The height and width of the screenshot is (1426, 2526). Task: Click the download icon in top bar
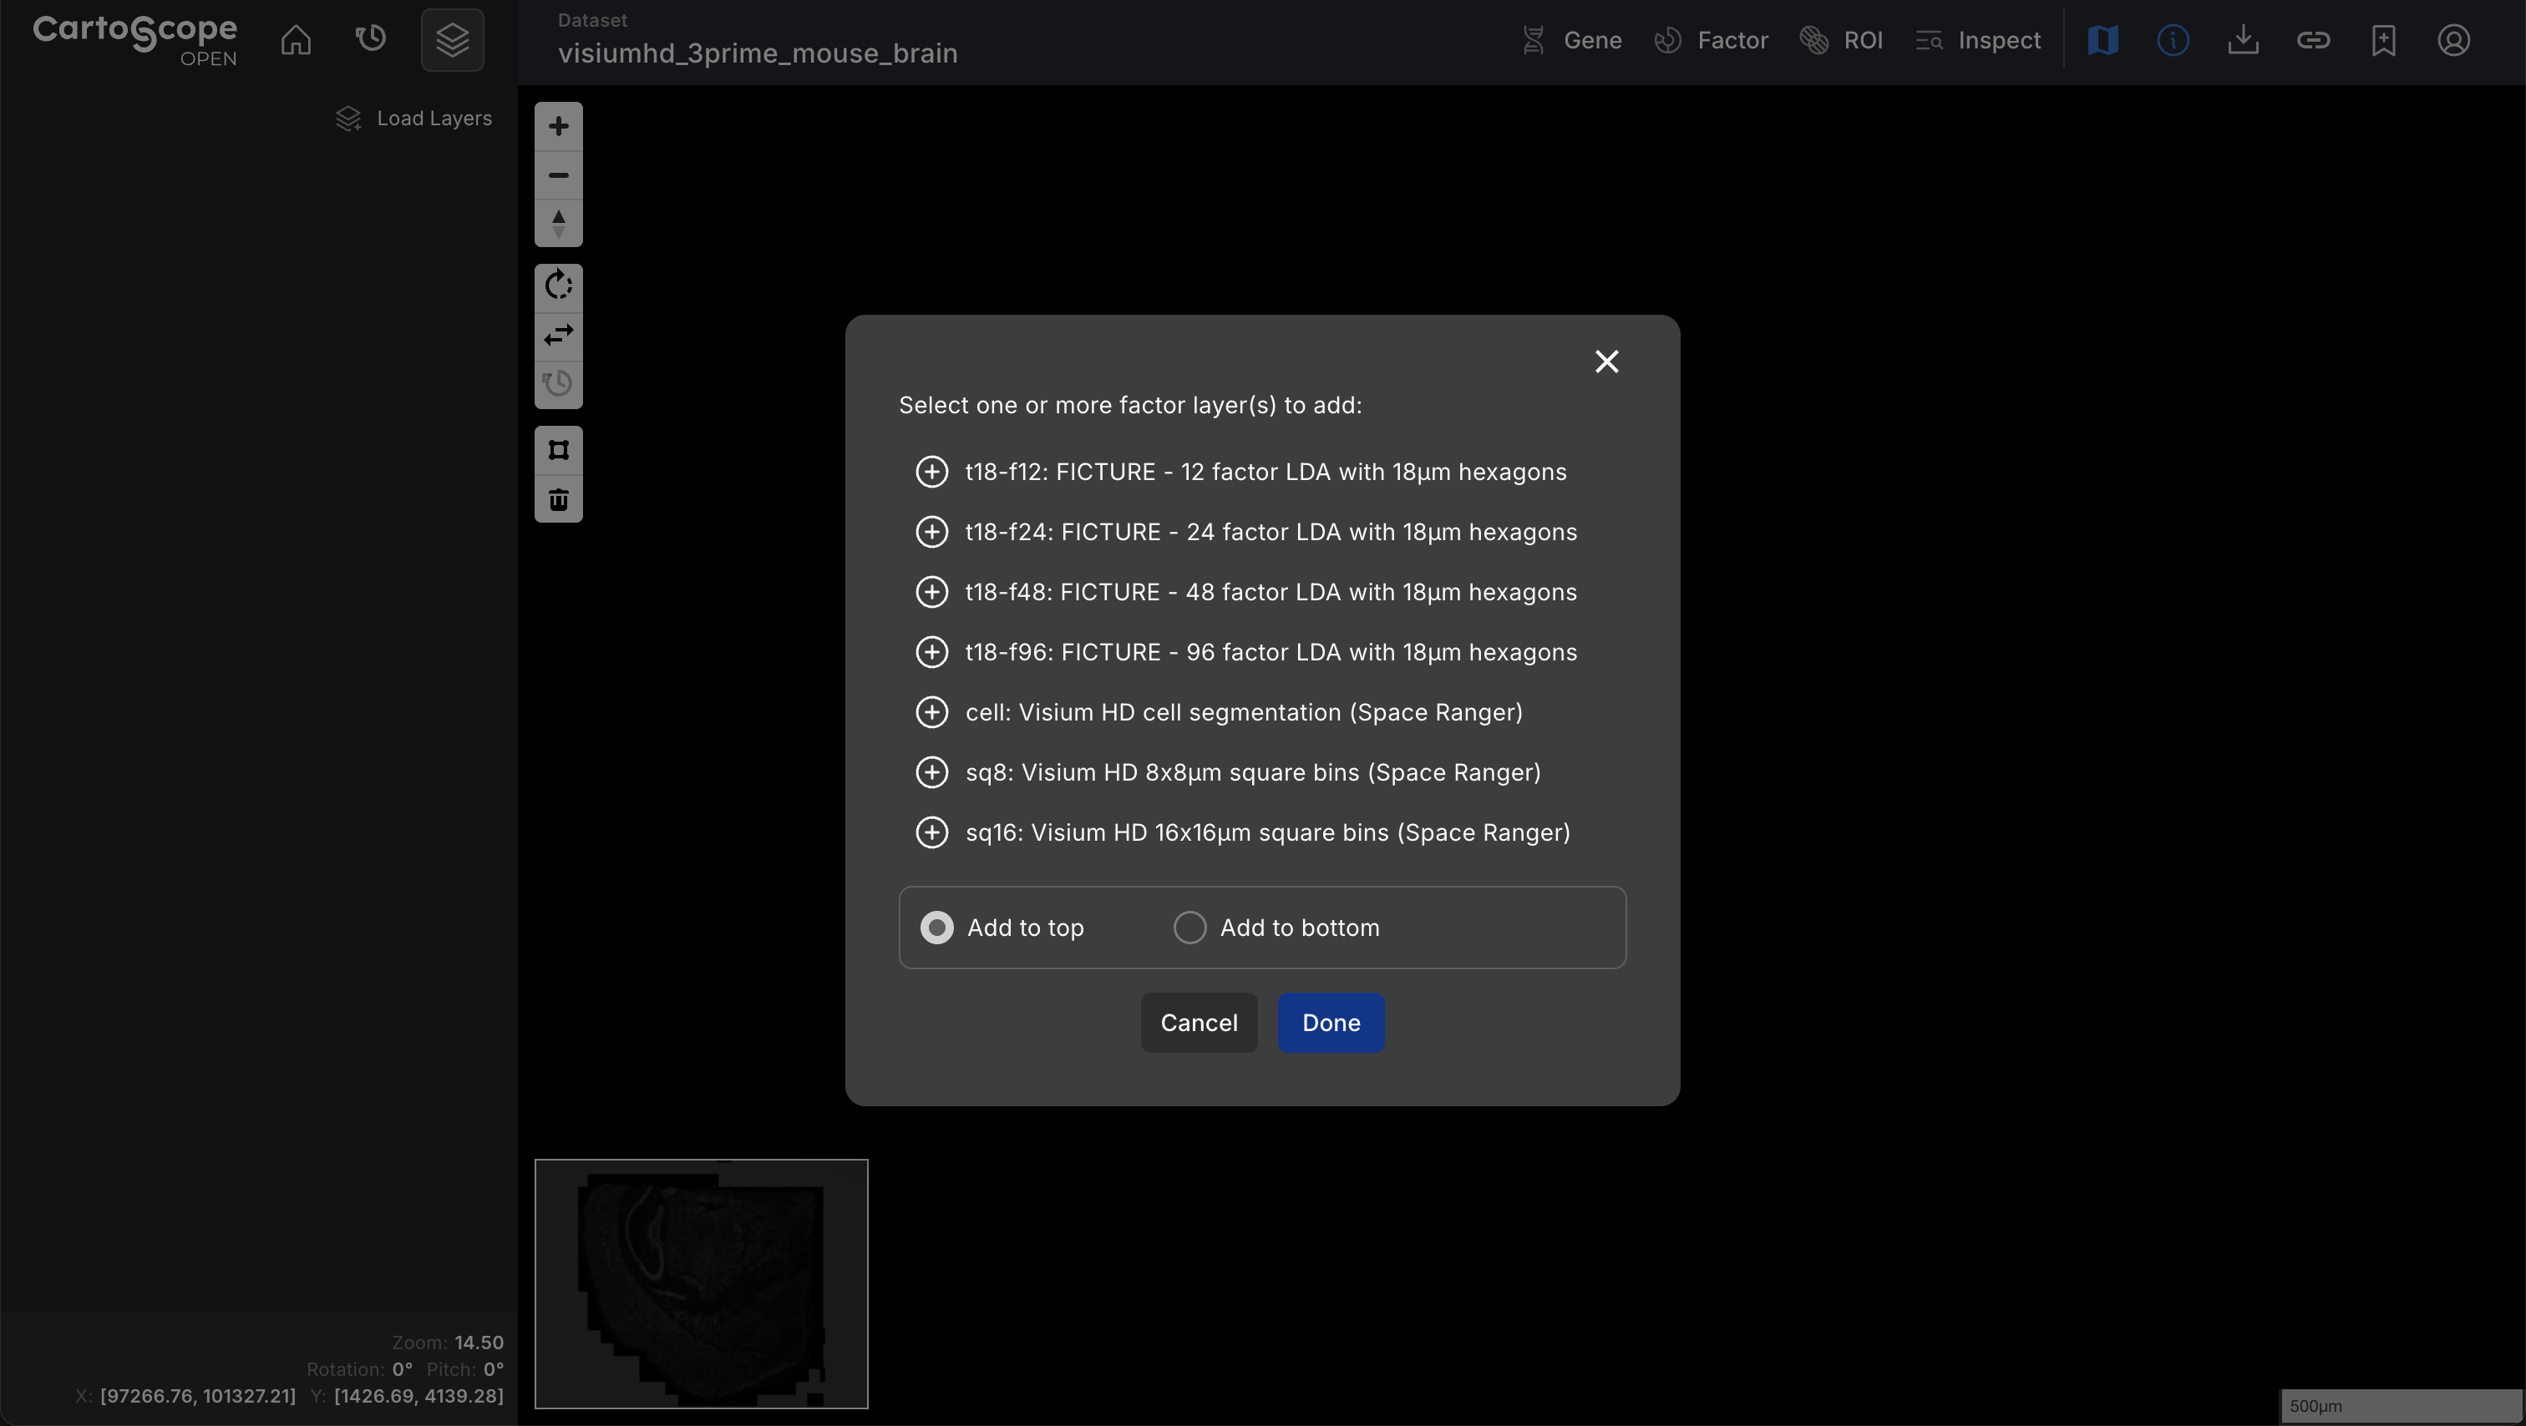coord(2243,40)
